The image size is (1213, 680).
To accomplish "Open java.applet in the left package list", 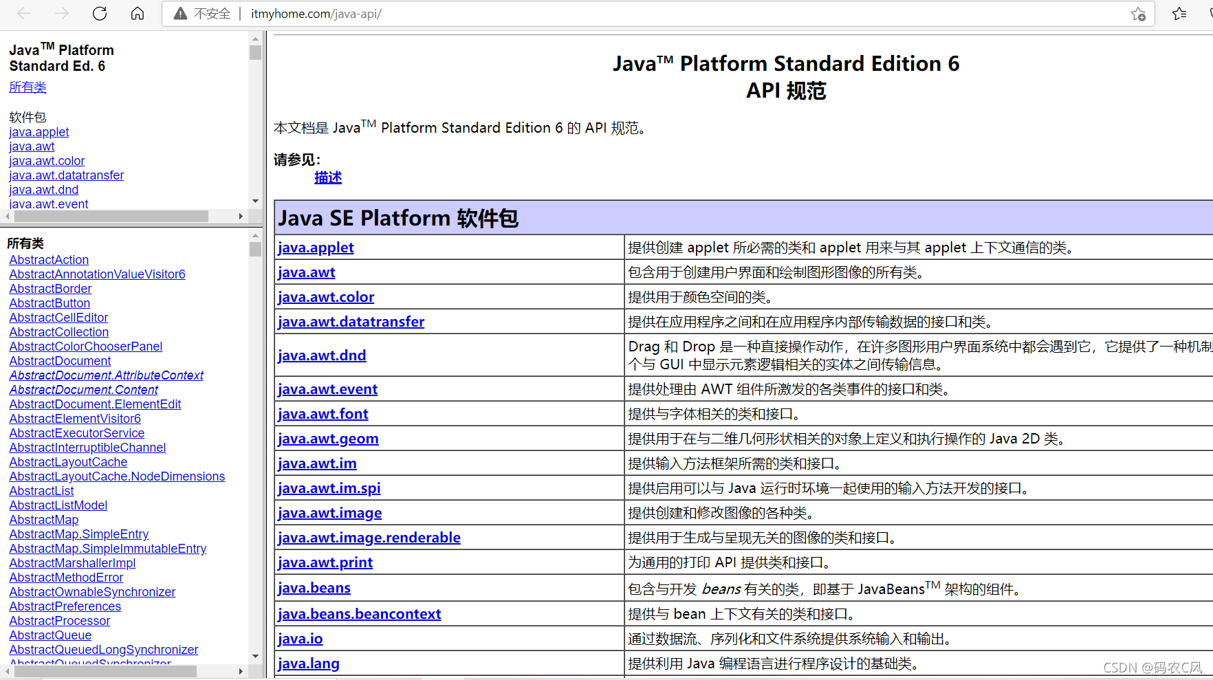I will coord(39,132).
